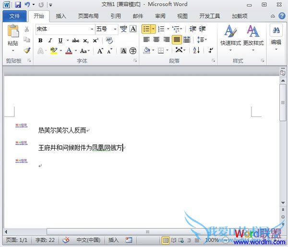Click the Find binoculars icon

point(276,30)
